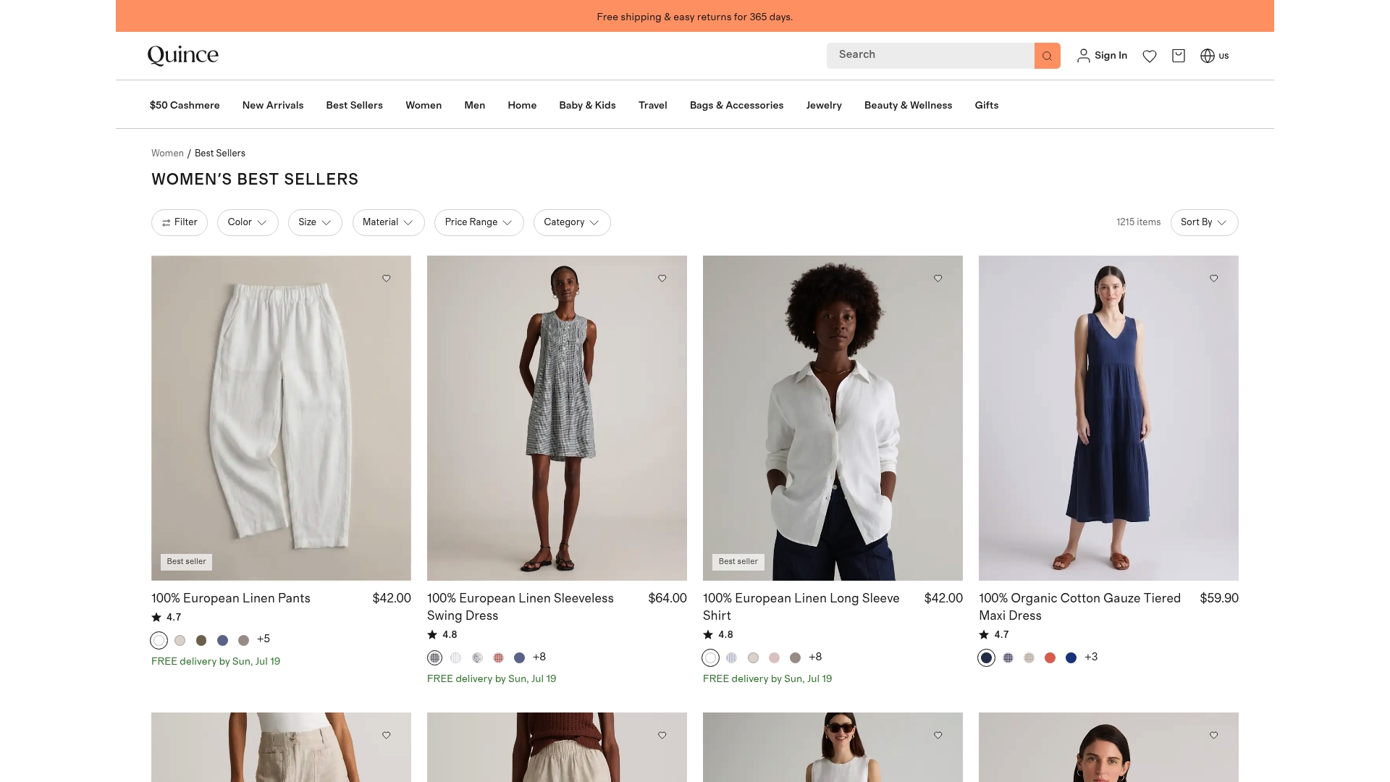Select taupe swatch for Linen Pants
1390x782 pixels.
tap(243, 640)
